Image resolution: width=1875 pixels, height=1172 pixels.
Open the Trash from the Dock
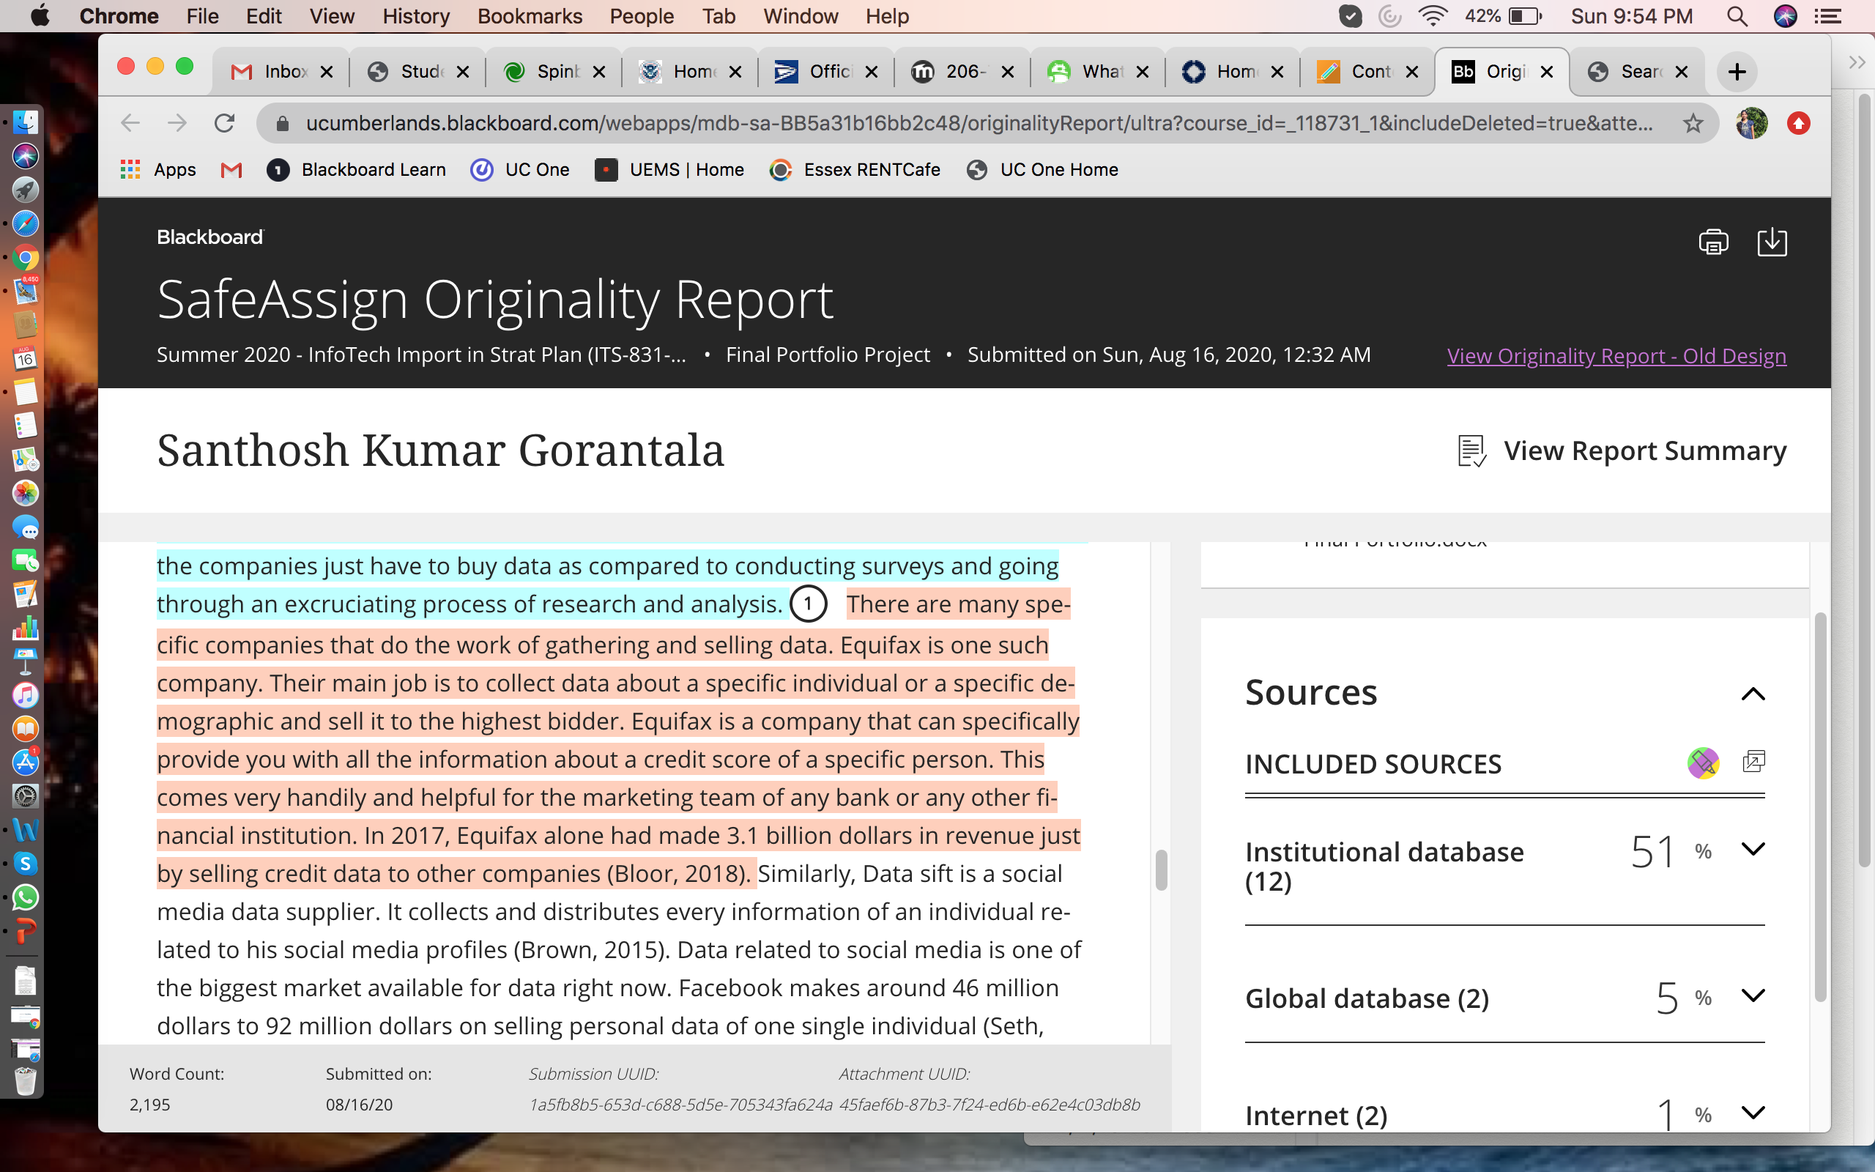coord(25,1080)
